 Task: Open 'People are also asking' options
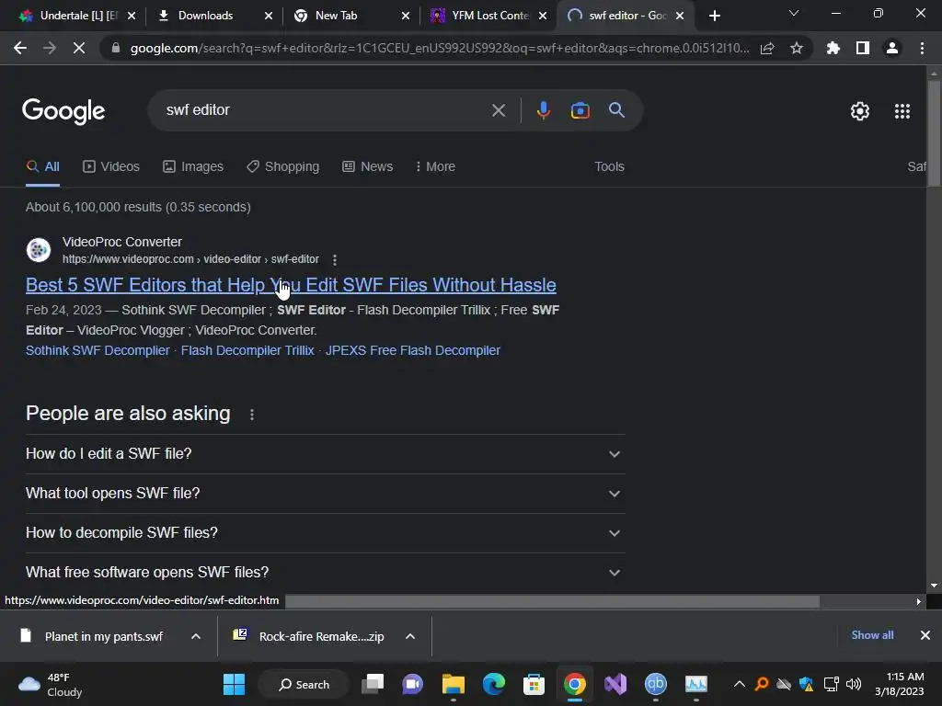tap(252, 415)
